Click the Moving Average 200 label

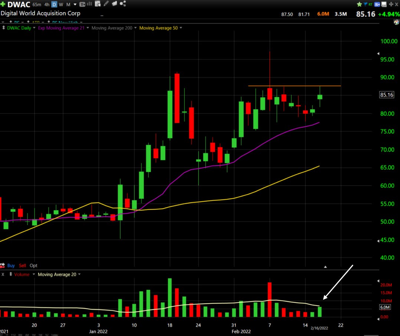pos(112,28)
